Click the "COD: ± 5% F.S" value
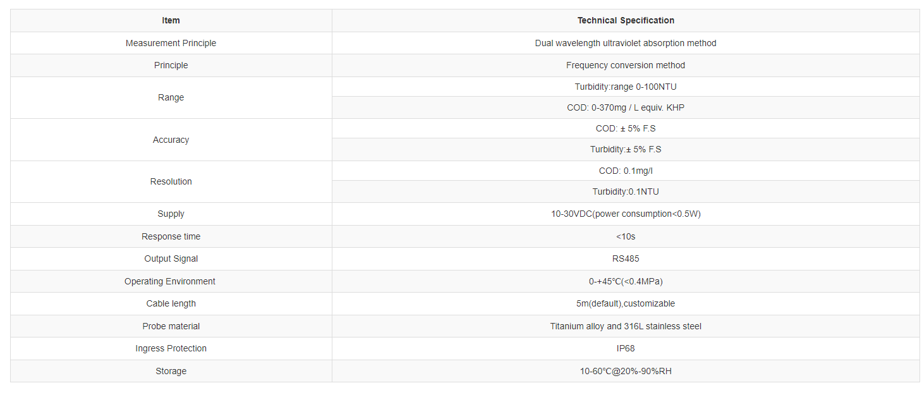The width and height of the screenshot is (922, 395). (626, 128)
